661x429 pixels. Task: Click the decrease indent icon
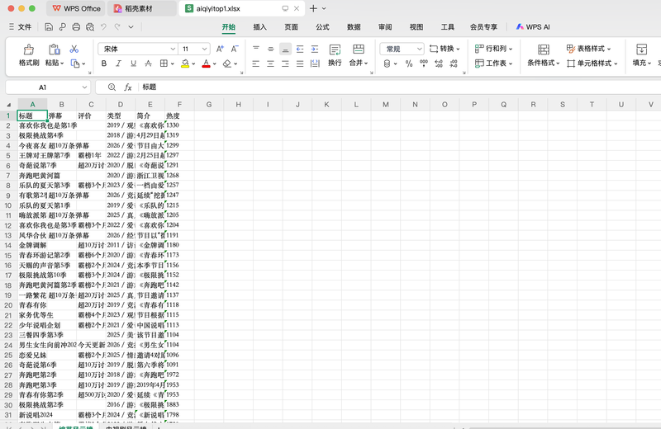point(300,49)
